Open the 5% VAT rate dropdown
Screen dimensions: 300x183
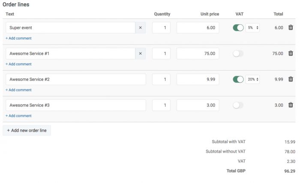(252, 28)
